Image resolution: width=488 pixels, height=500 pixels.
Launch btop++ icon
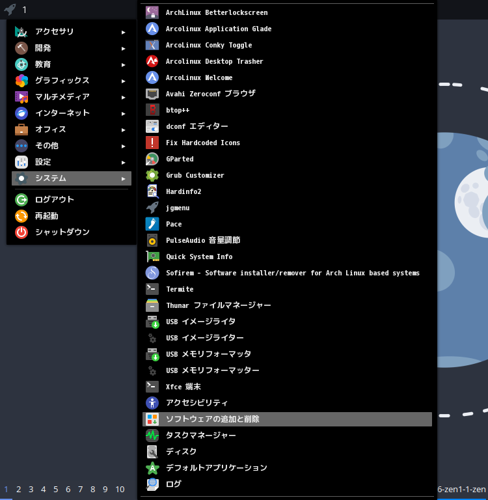click(x=152, y=110)
